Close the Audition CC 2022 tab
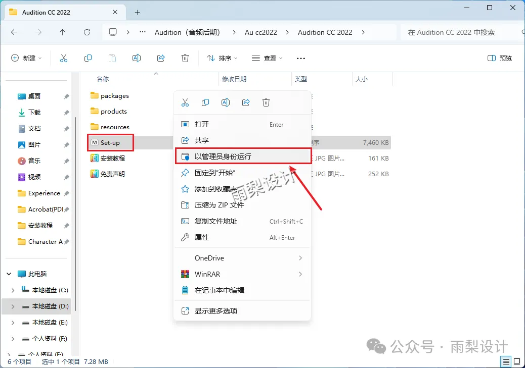 tap(115, 12)
